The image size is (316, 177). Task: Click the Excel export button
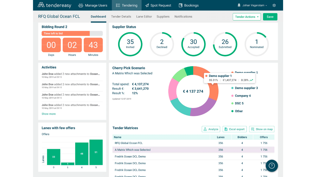tap(234, 129)
